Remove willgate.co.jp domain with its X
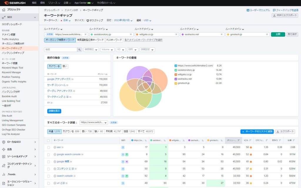Image resolution: width=301 pixels, height=188 pixels. point(176,34)
